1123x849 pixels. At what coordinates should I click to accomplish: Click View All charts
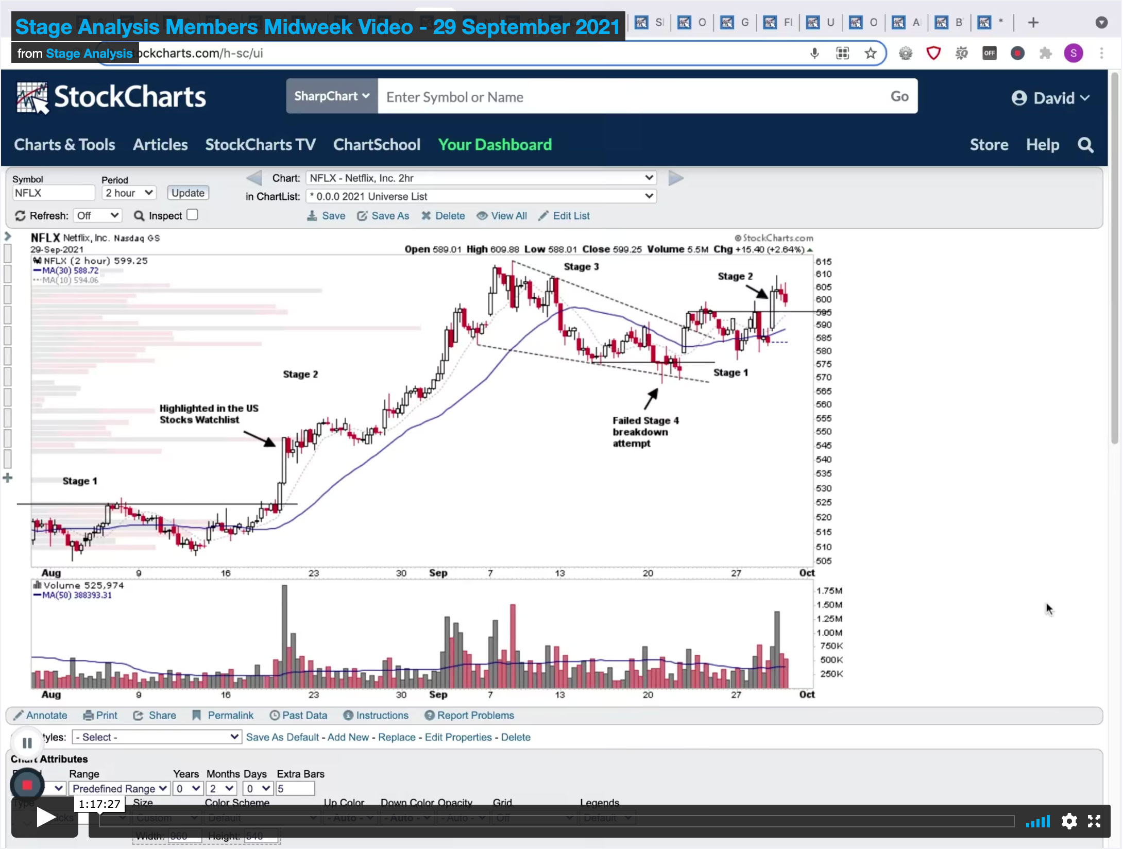tap(502, 216)
